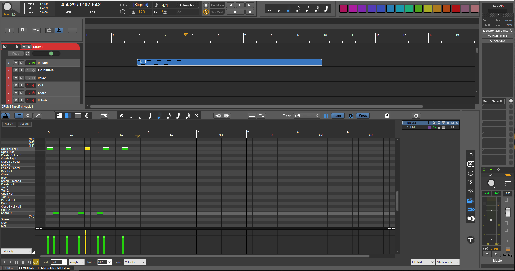Click the duplicate track icon

23,30
